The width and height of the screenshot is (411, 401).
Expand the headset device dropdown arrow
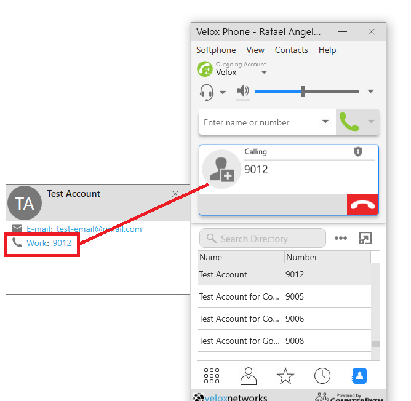tap(223, 92)
